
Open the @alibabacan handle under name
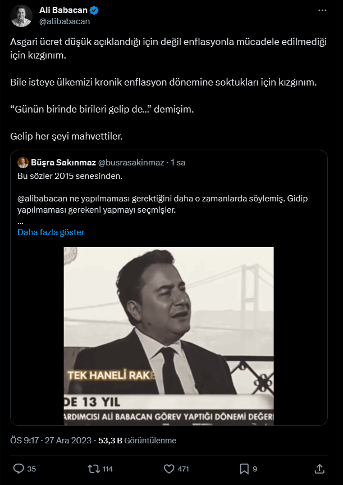pyautogui.click(x=65, y=21)
